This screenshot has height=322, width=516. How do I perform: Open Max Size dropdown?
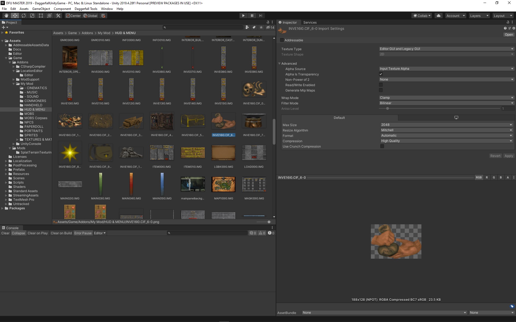click(x=447, y=125)
